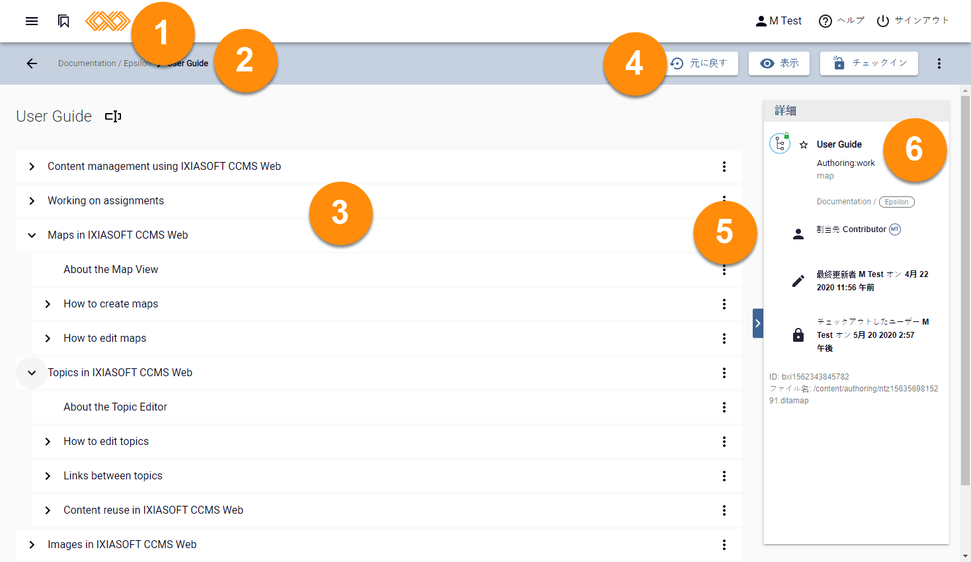971x562 pixels.
Task: Click the User Guide breadcrumb item
Action: [x=188, y=63]
